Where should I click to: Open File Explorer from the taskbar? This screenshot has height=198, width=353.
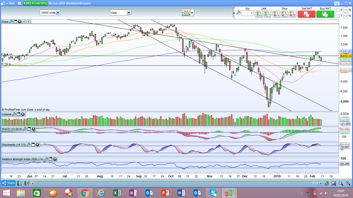[21, 193]
